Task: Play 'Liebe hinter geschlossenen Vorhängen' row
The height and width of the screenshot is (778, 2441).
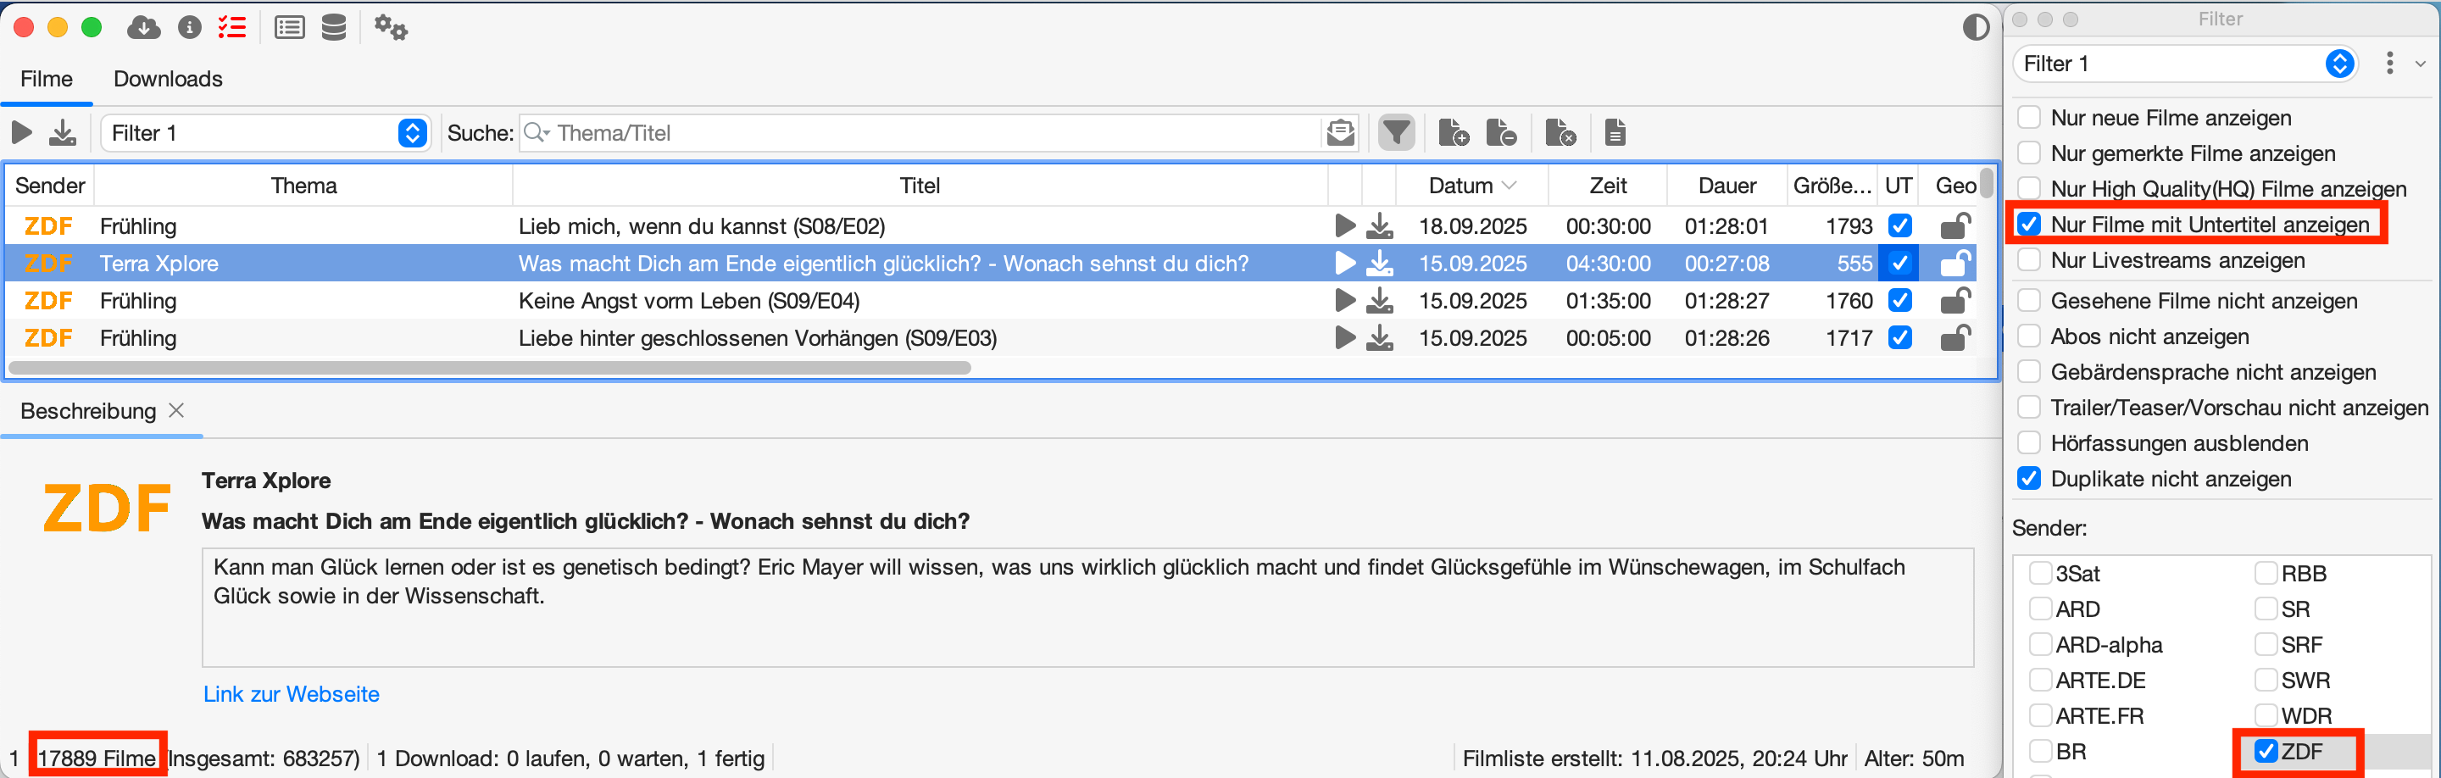Action: coord(1344,337)
